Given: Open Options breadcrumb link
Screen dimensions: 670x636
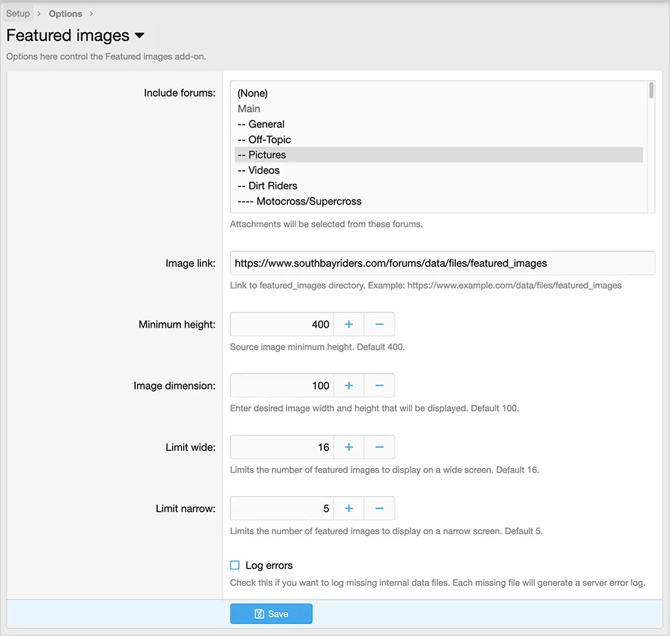Looking at the screenshot, I should 65,14.
